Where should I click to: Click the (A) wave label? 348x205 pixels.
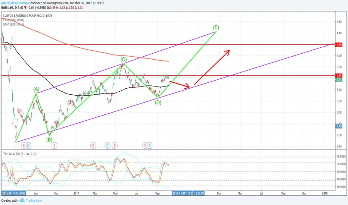36,89
